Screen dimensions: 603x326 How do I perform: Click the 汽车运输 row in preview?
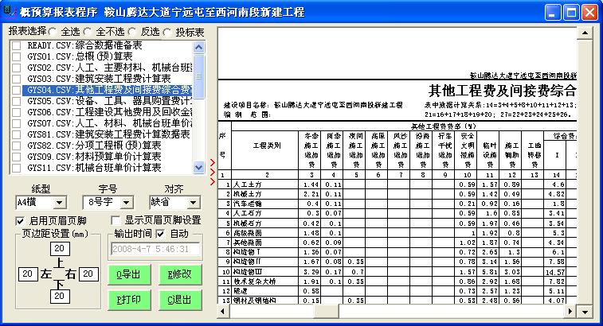pyautogui.click(x=397, y=204)
